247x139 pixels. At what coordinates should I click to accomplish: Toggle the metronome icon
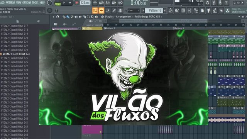tap(95, 3)
